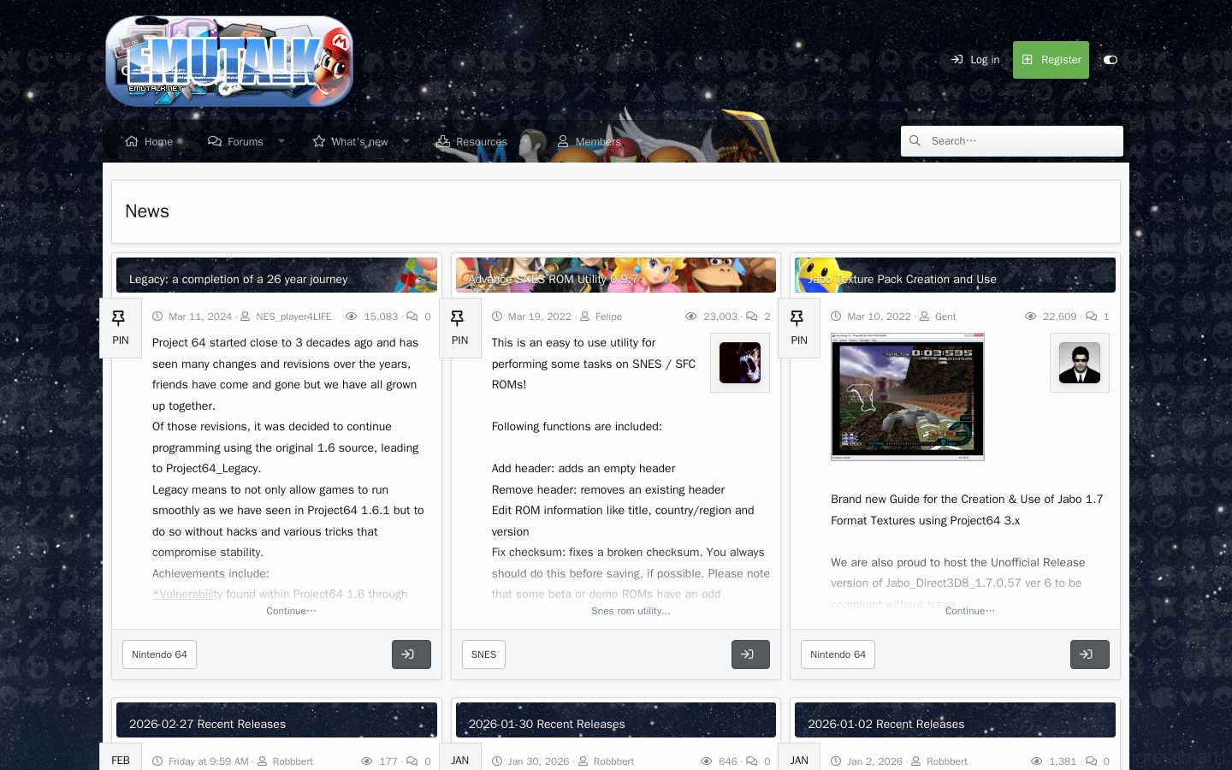Click the views eye icon showing 22,609

[x=1030, y=317]
